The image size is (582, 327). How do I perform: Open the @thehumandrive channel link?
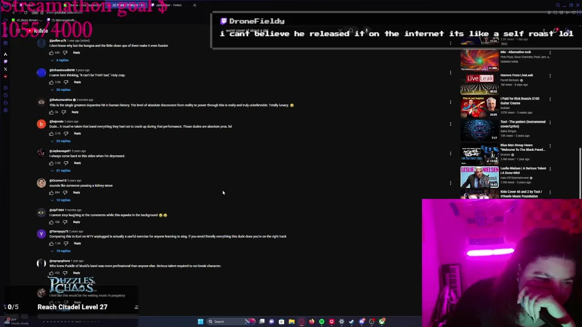pos(60,100)
